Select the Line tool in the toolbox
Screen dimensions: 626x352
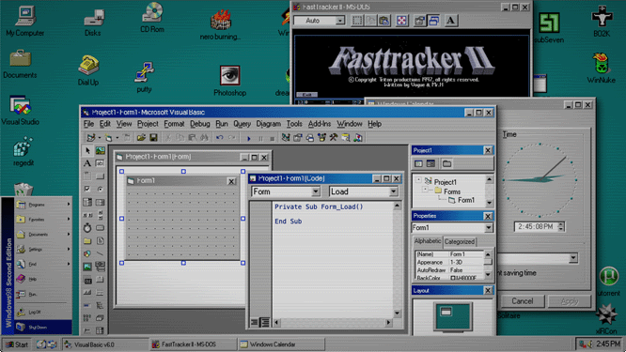[100, 253]
